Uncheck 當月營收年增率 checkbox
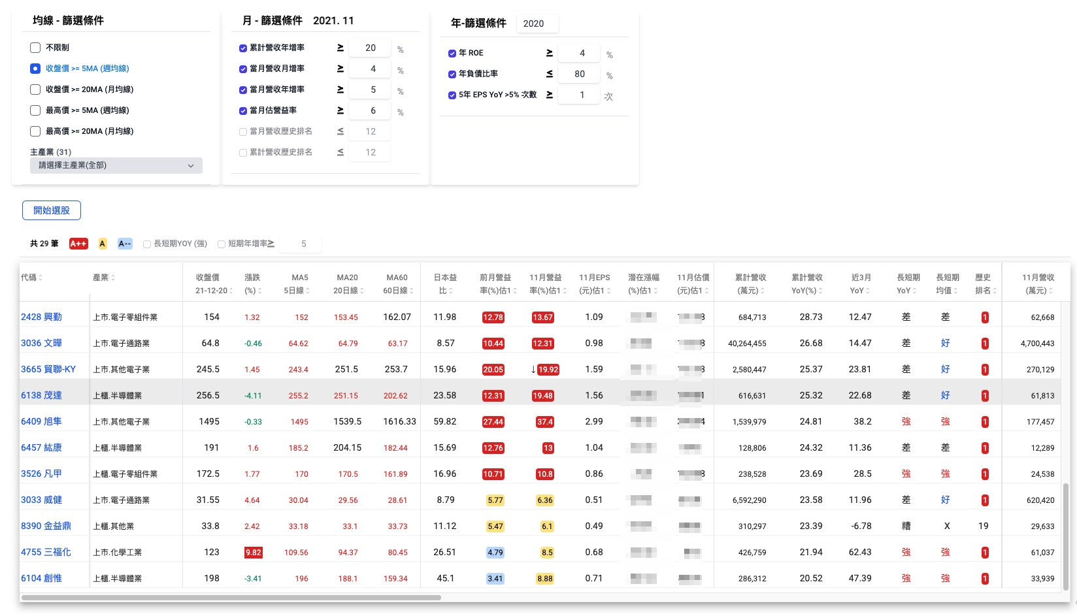The height and width of the screenshot is (614, 1077). [243, 90]
